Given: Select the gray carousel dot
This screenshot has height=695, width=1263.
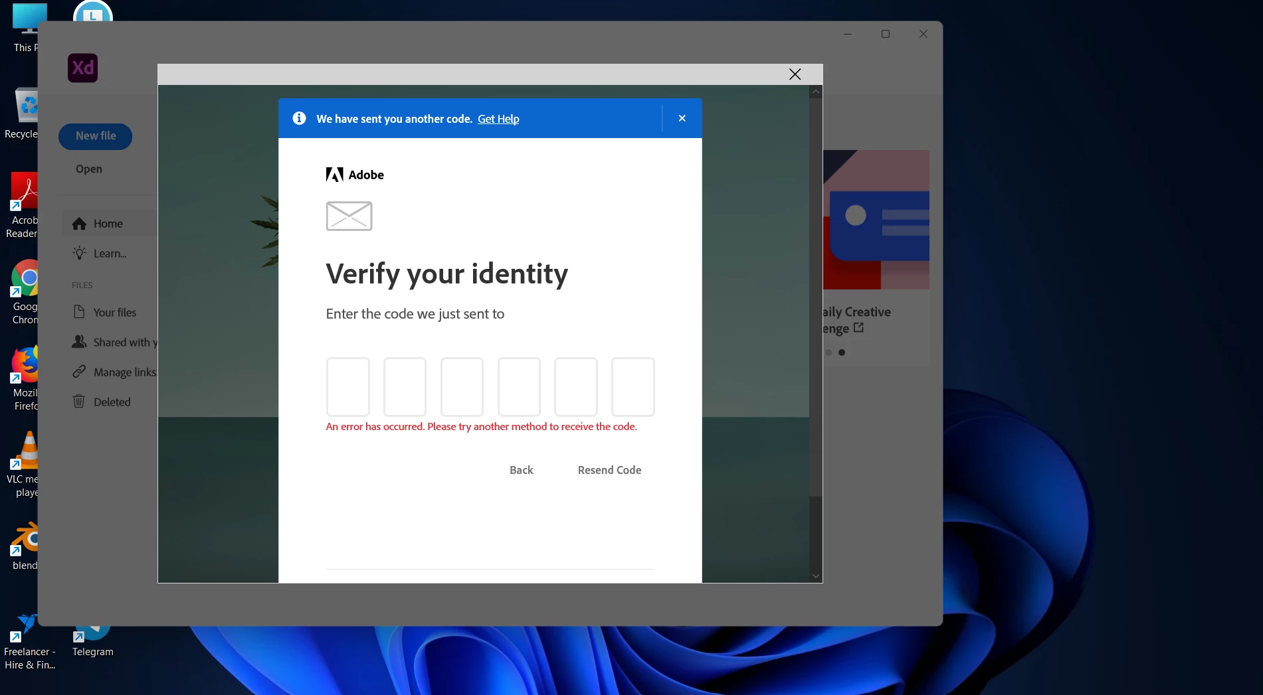Looking at the screenshot, I should pos(828,352).
